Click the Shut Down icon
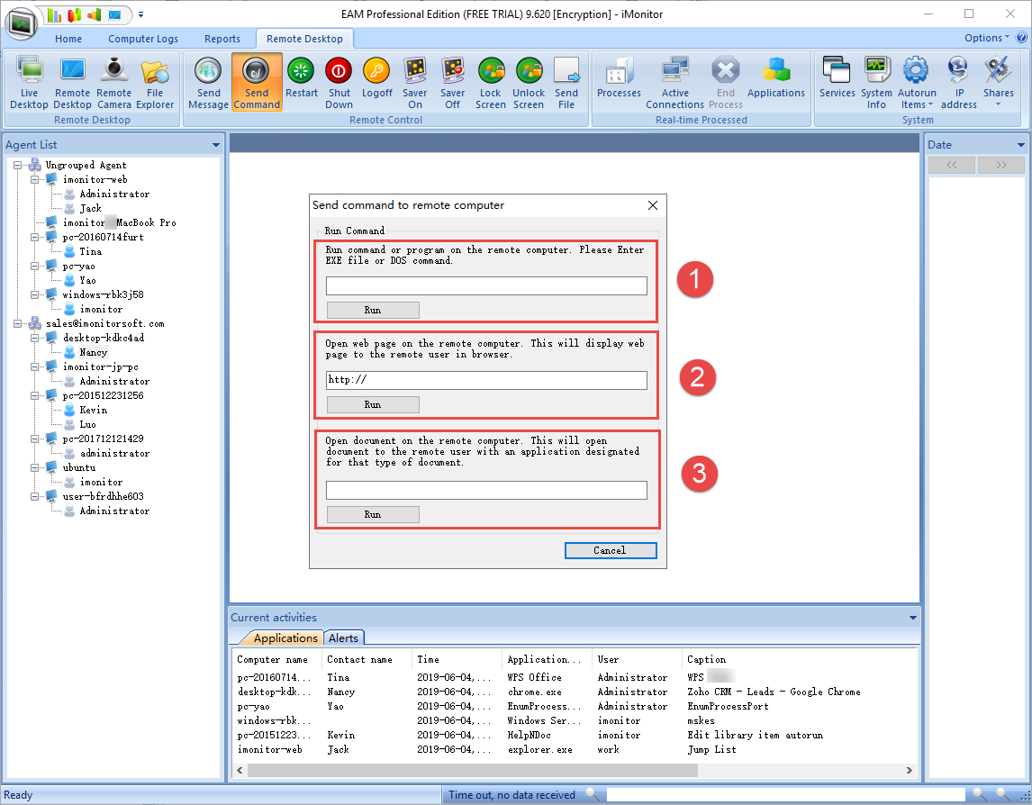 click(x=339, y=82)
